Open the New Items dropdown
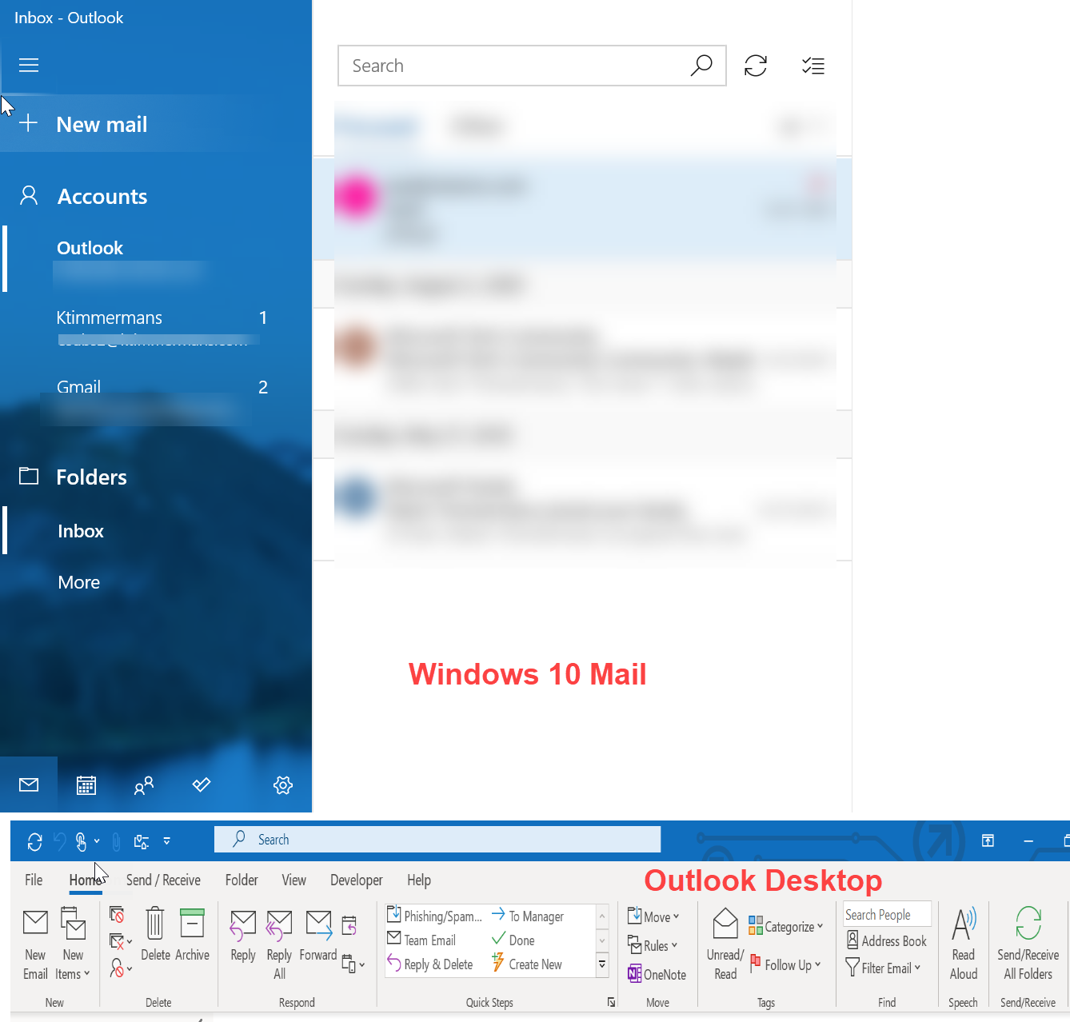This screenshot has height=1022, width=1070. click(73, 944)
